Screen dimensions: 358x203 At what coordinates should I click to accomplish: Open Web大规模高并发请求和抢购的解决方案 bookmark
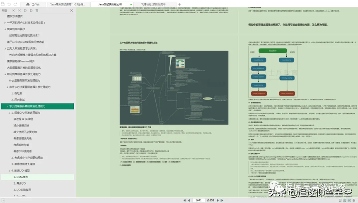coord(33,55)
